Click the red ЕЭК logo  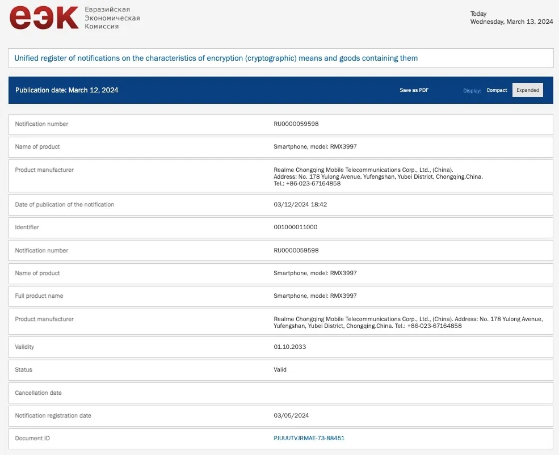coord(44,17)
